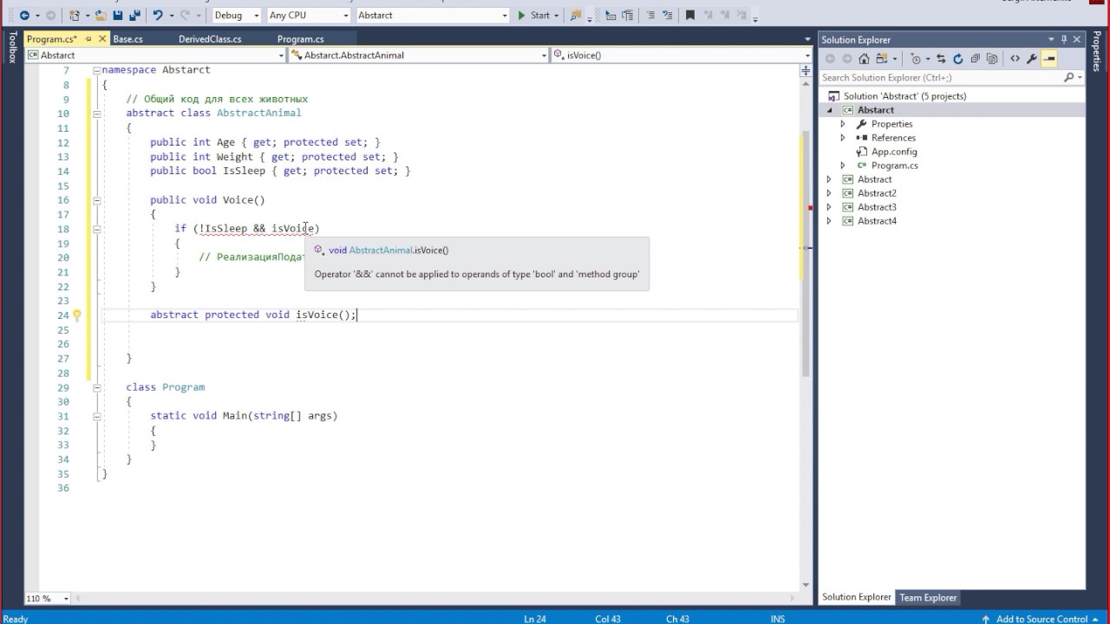This screenshot has height=624, width=1110.
Task: Undo the last edit with Undo icon
Action: coord(158,15)
